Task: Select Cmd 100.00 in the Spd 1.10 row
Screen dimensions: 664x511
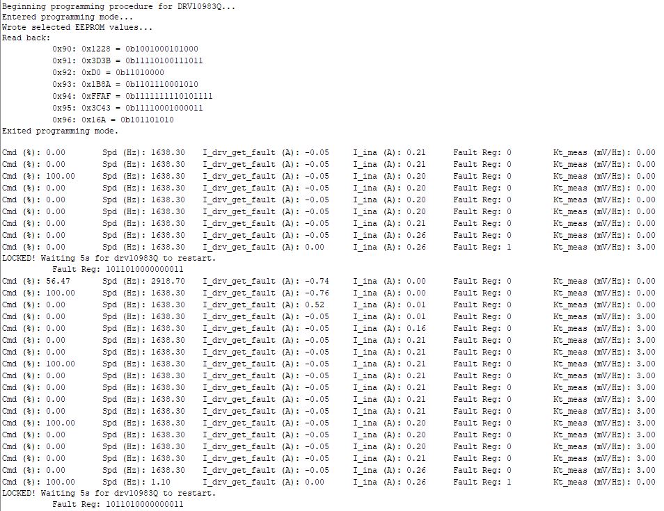Action: point(60,482)
